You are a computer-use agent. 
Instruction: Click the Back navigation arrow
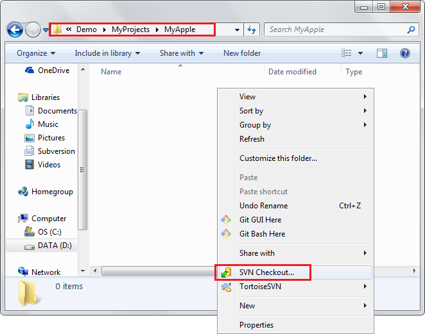click(x=15, y=29)
